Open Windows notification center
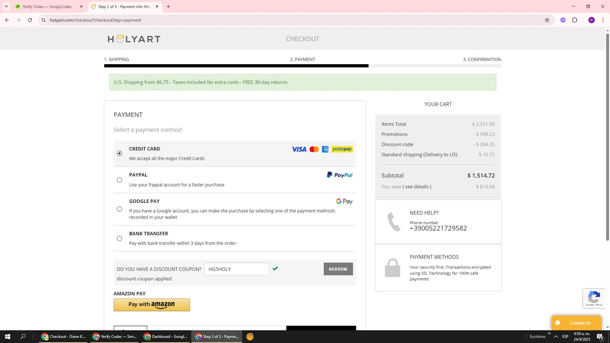Screen dimensions: 610x343 pos(600,336)
